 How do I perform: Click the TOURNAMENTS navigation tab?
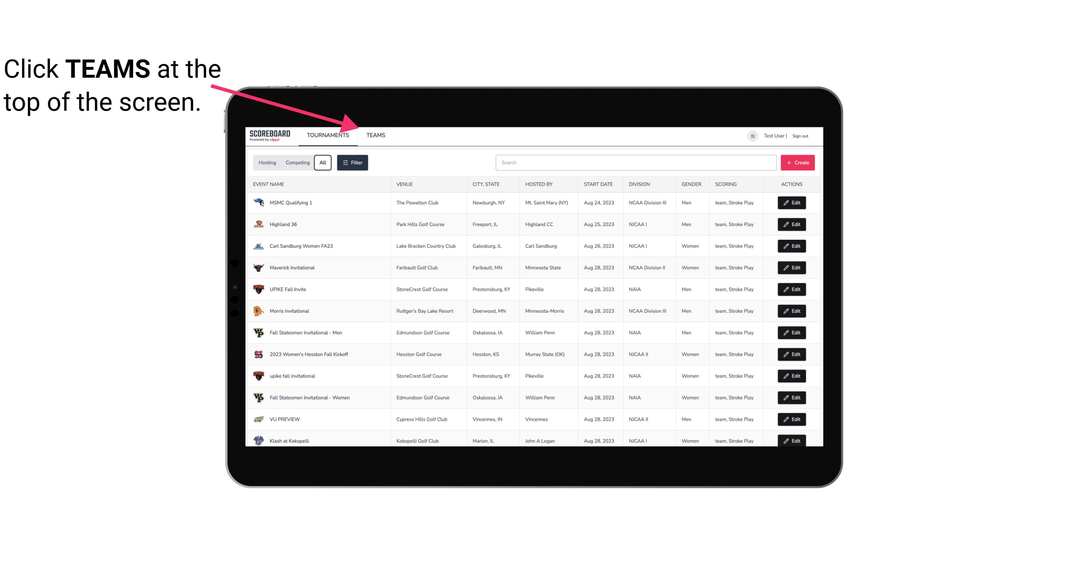coord(327,135)
